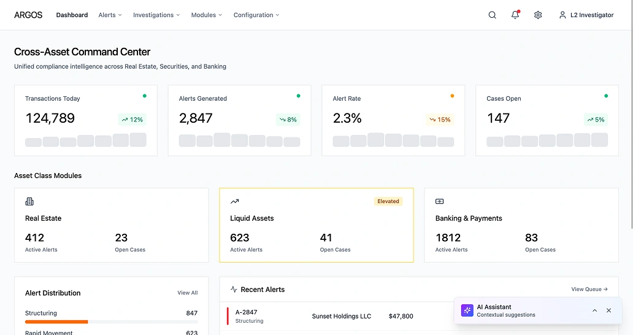This screenshot has width=633, height=335.
Task: Expand the Investigations dropdown menu
Action: [156, 15]
